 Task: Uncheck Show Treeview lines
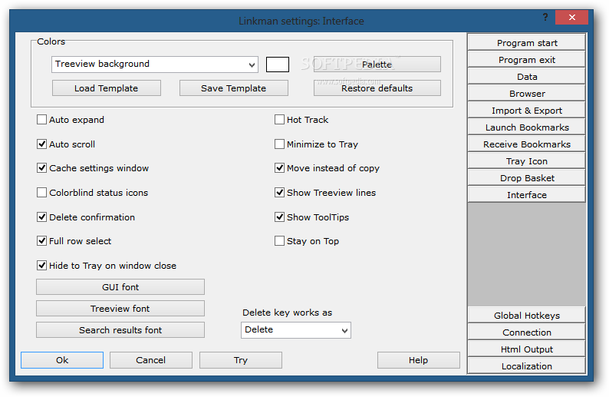(x=279, y=193)
